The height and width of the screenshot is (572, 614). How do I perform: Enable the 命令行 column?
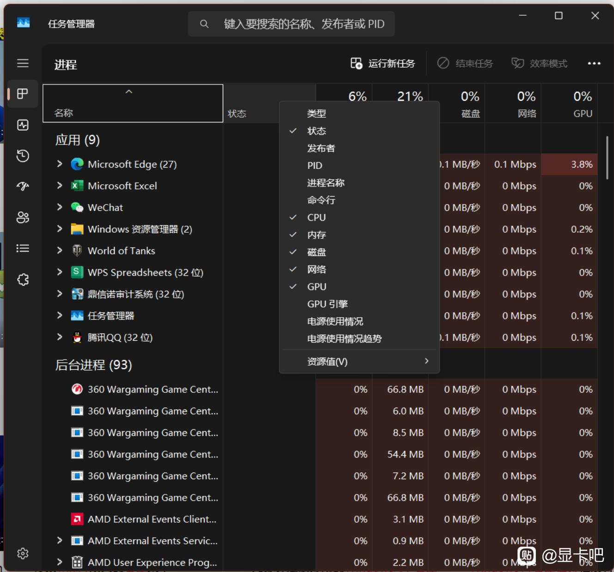pyautogui.click(x=359, y=200)
